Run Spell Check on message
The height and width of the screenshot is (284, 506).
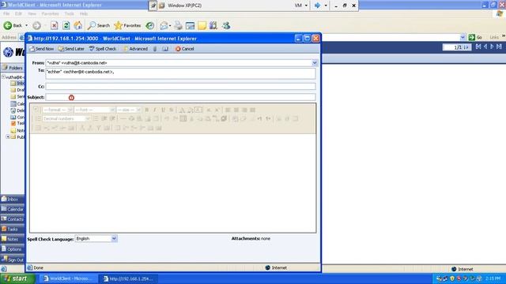[103, 49]
